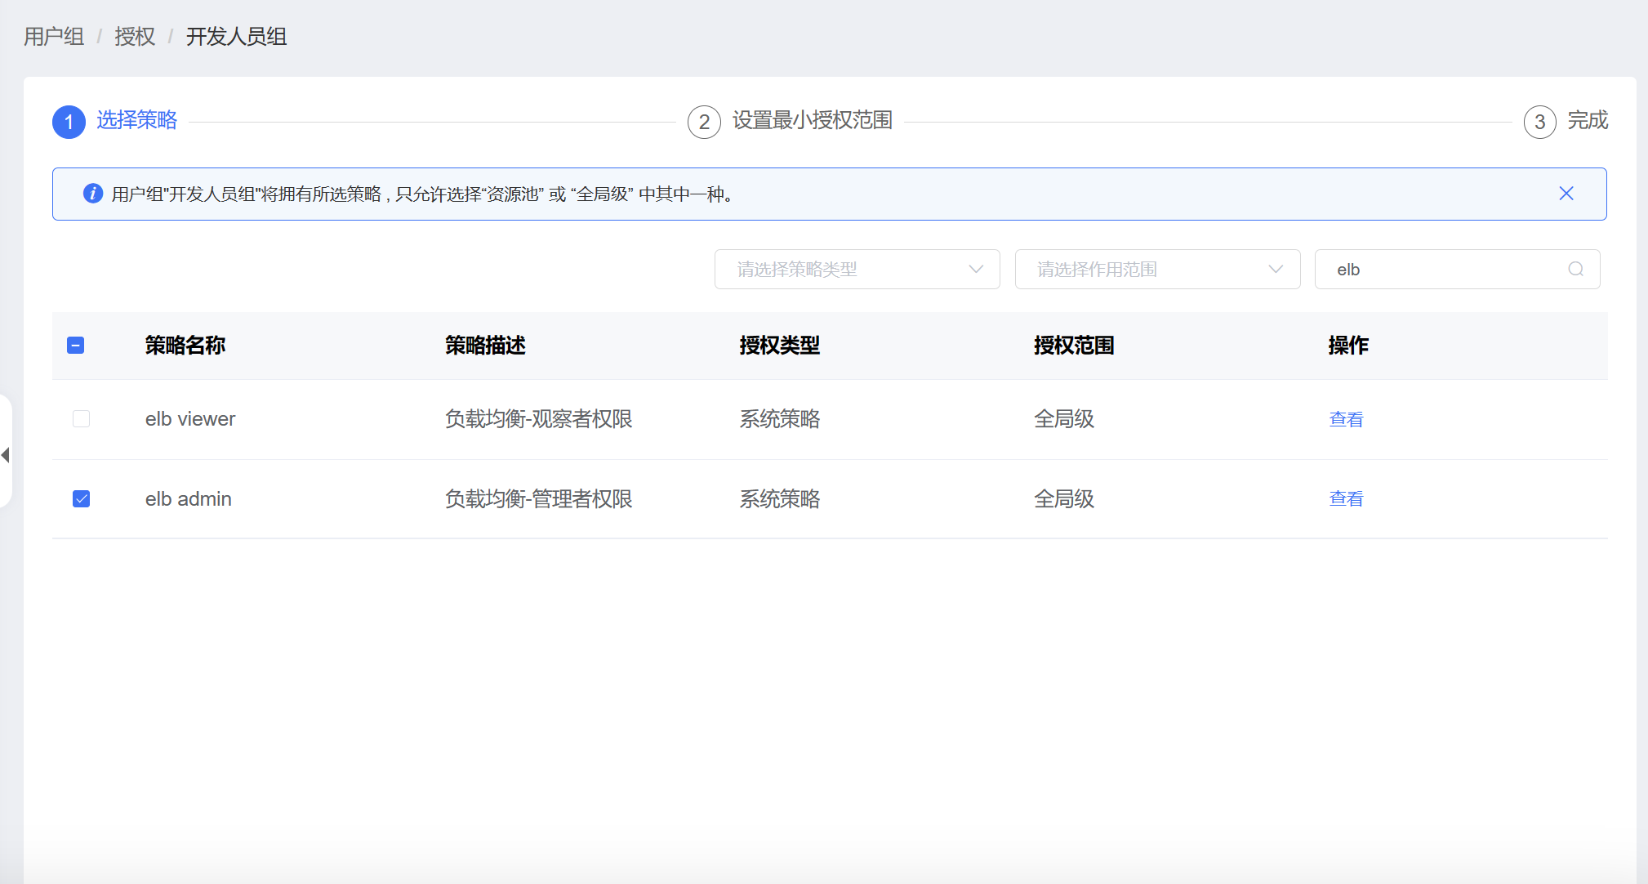The height and width of the screenshot is (884, 1648).
Task: Click the elb admin policy name
Action: pos(189,498)
